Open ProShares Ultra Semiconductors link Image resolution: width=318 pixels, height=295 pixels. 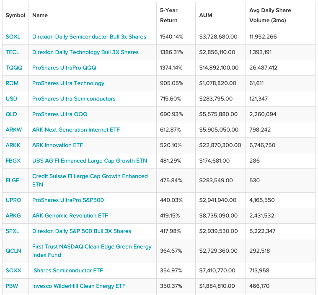pyautogui.click(x=74, y=98)
